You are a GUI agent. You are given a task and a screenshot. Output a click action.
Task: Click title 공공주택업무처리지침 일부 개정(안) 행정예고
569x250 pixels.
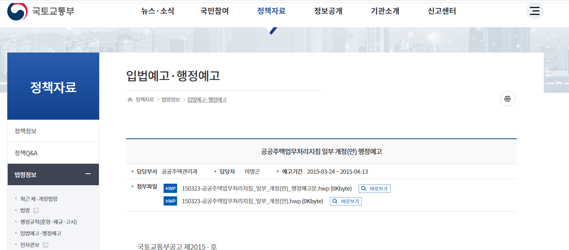tap(321, 151)
